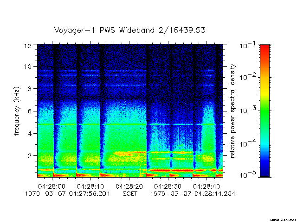Click the 10^-4 colorbar label
This screenshot has height=222, width=297.
pos(248,143)
